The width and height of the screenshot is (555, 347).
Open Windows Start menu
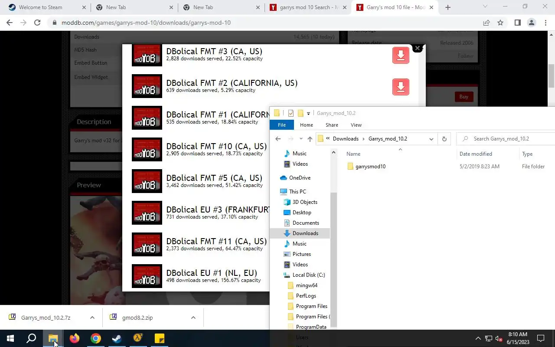tap(10, 338)
